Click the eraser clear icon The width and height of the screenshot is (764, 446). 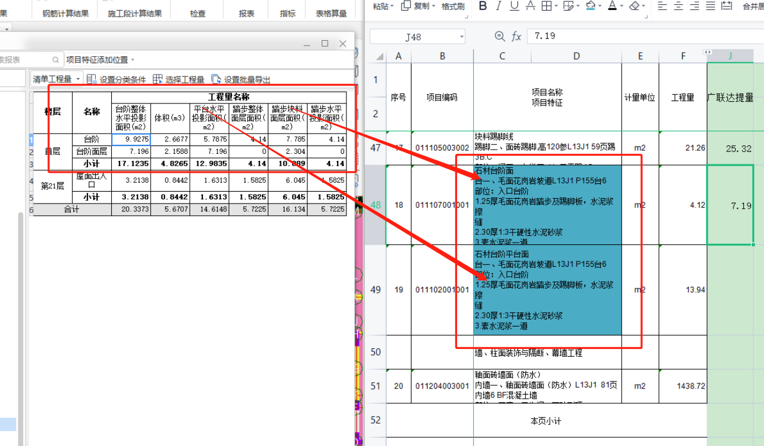tap(634, 6)
